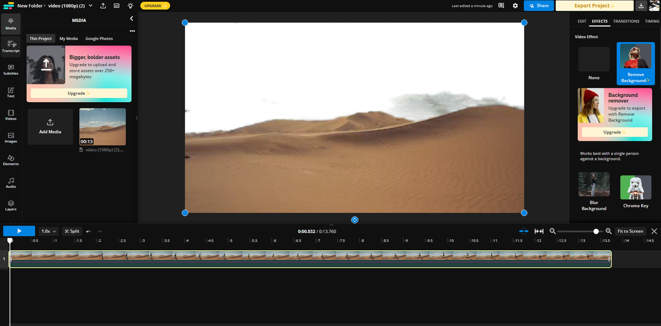Open the Subtitles sidebar panel
The height and width of the screenshot is (326, 661).
coord(11,69)
